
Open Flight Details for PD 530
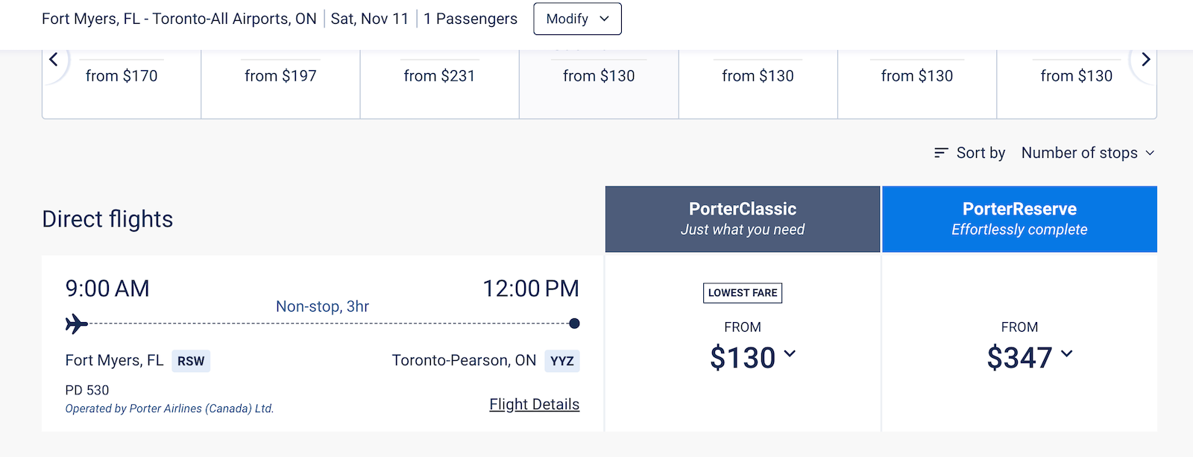point(534,403)
